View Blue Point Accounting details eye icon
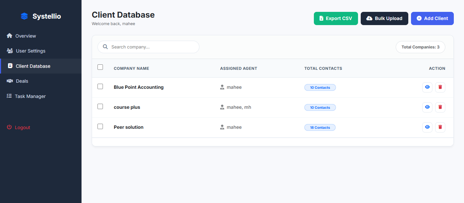Image resolution: width=464 pixels, height=203 pixels. click(427, 87)
